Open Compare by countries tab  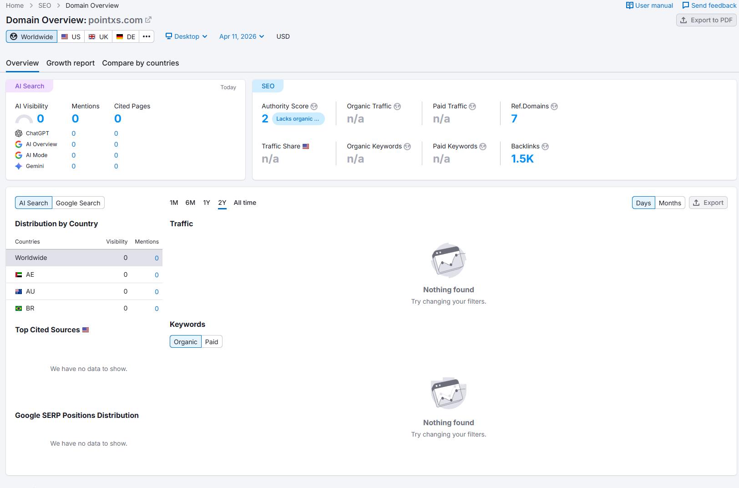coord(141,63)
